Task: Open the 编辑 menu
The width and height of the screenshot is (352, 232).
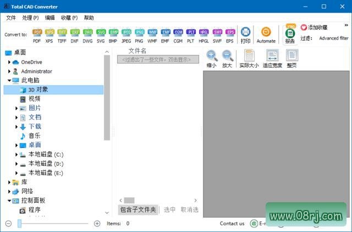Action: pyautogui.click(x=50, y=18)
